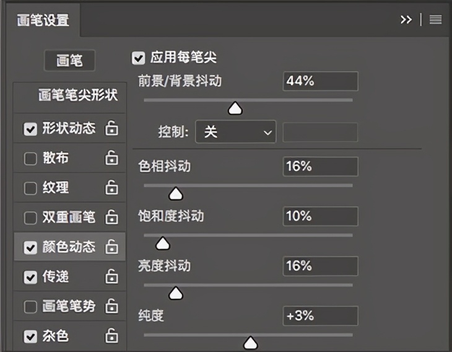Screen dimensions: 452x352
Task: Select the 画笔设置 tab
Action: point(43,20)
